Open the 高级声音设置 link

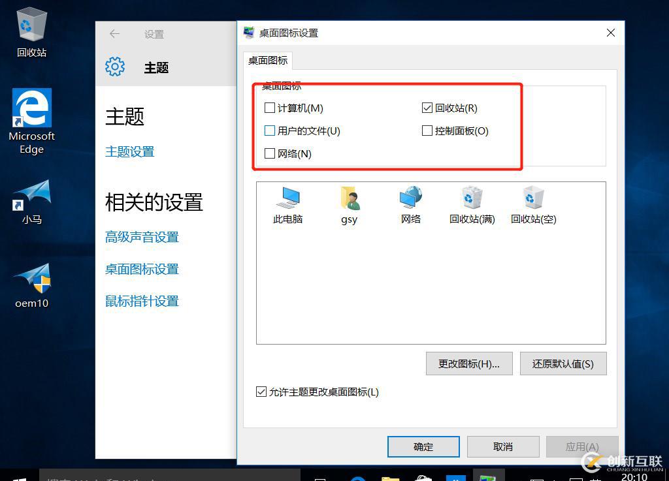coord(142,237)
